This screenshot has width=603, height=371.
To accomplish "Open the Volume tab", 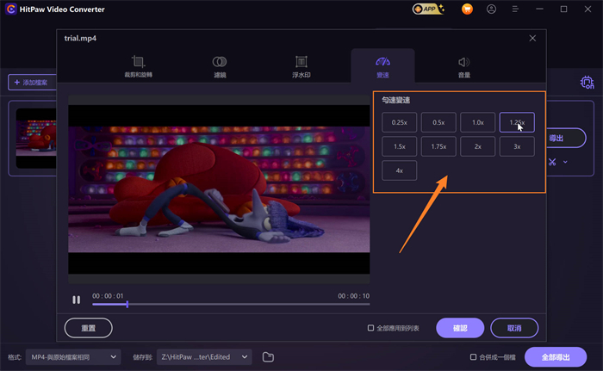I will point(463,66).
